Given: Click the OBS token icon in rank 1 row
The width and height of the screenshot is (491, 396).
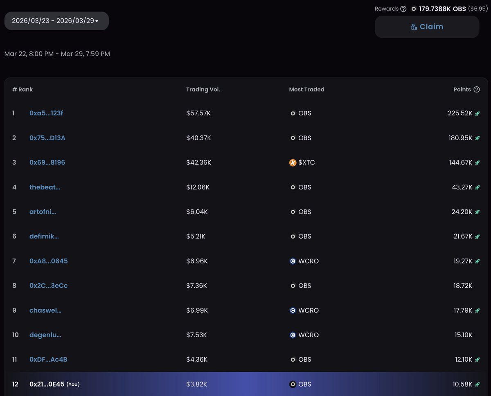Looking at the screenshot, I should point(293,113).
